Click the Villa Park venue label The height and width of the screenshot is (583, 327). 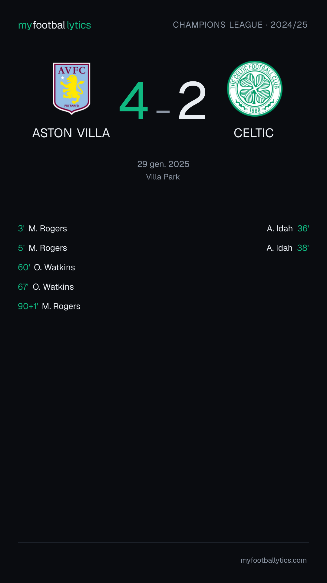pos(163,177)
